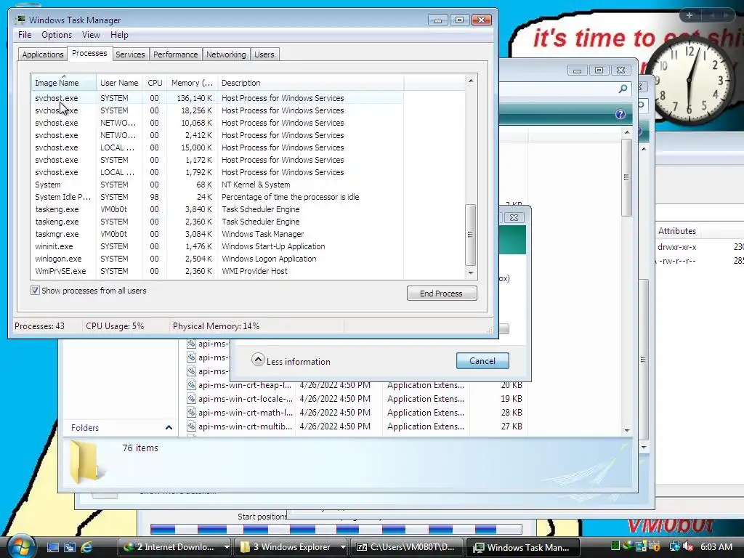Click Explorer file list scroll-up arrow

click(627, 132)
